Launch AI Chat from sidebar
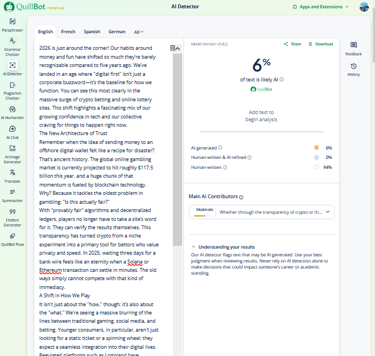The height and width of the screenshot is (356, 375). coord(12,132)
